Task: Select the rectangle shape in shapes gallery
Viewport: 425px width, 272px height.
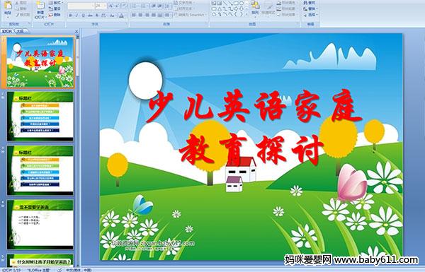Action: click(236, 4)
